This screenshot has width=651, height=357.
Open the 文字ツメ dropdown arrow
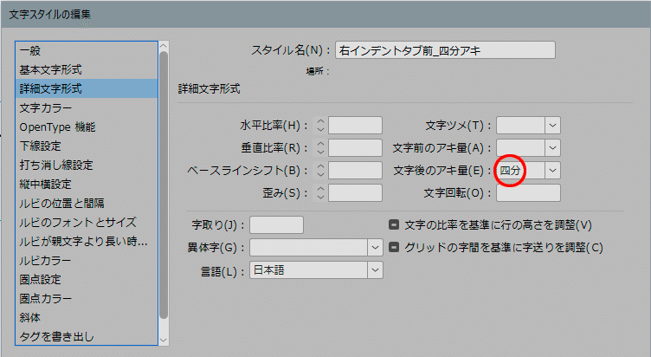(552, 126)
